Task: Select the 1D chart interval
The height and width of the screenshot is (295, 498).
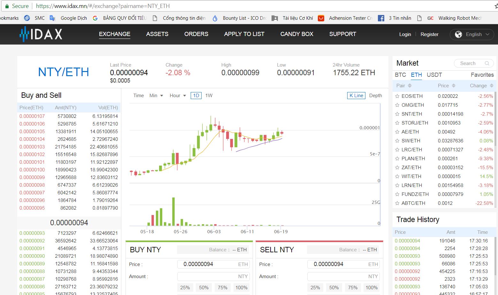Action: (x=196, y=96)
